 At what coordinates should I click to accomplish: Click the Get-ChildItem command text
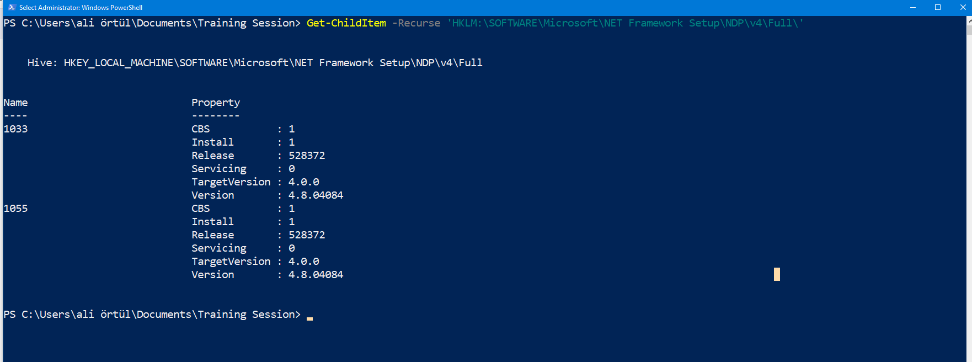click(346, 23)
